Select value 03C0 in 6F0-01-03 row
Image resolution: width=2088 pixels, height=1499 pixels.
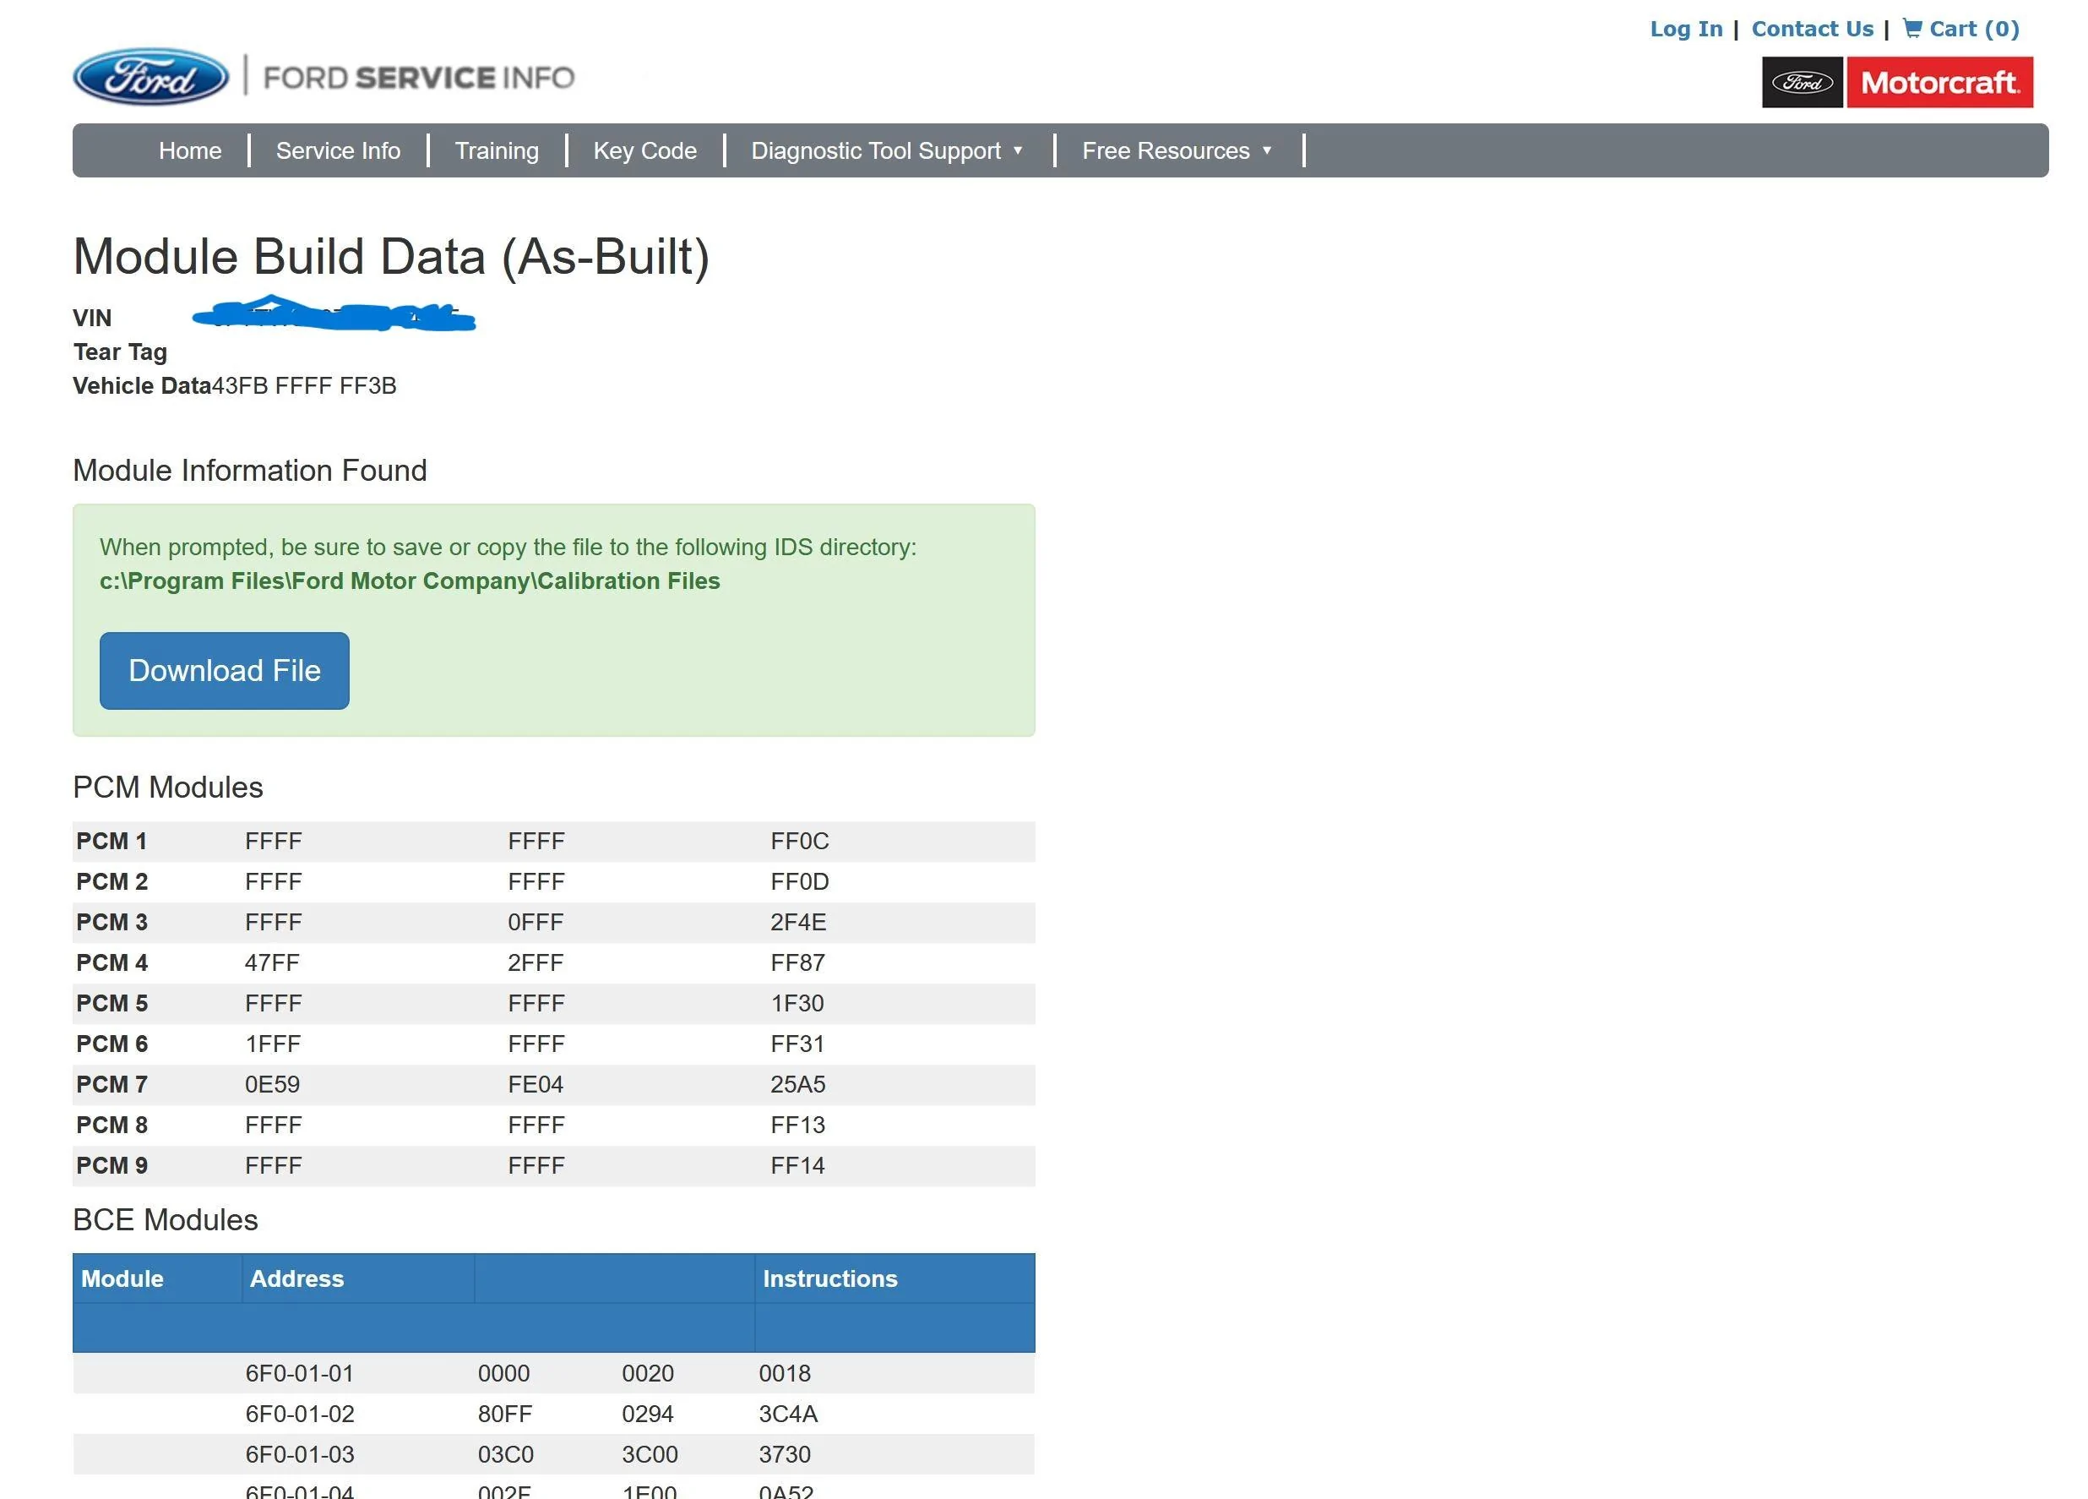[x=505, y=1454]
